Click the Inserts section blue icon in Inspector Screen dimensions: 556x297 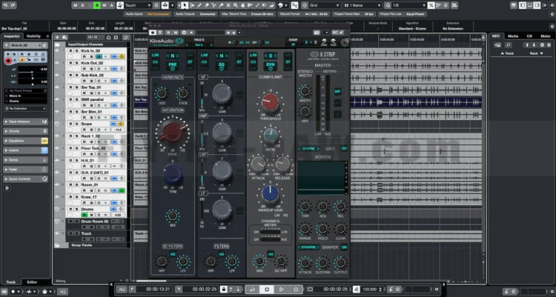tap(44, 150)
